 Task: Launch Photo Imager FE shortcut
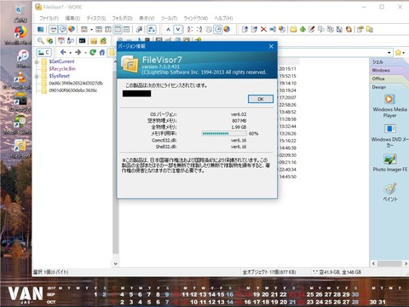click(x=389, y=163)
